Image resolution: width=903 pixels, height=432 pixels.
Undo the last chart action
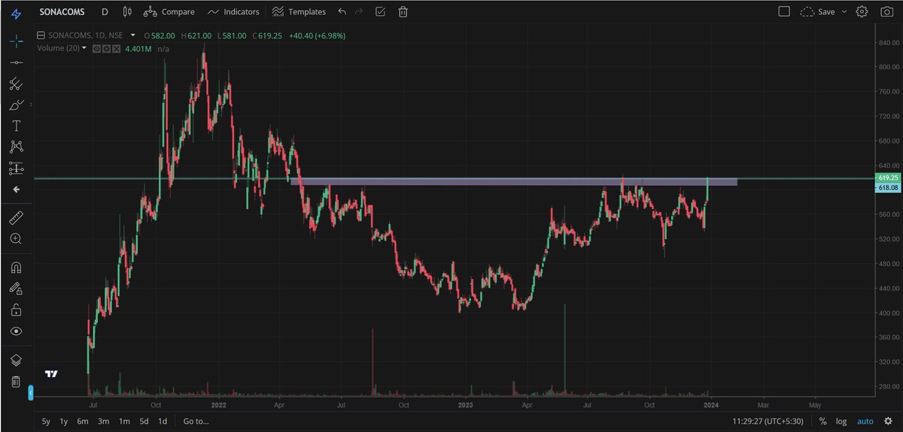point(342,11)
